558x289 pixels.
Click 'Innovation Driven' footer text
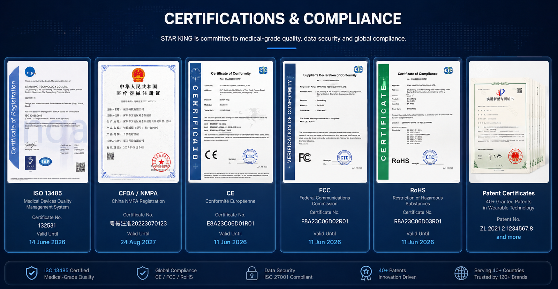tap(398, 277)
